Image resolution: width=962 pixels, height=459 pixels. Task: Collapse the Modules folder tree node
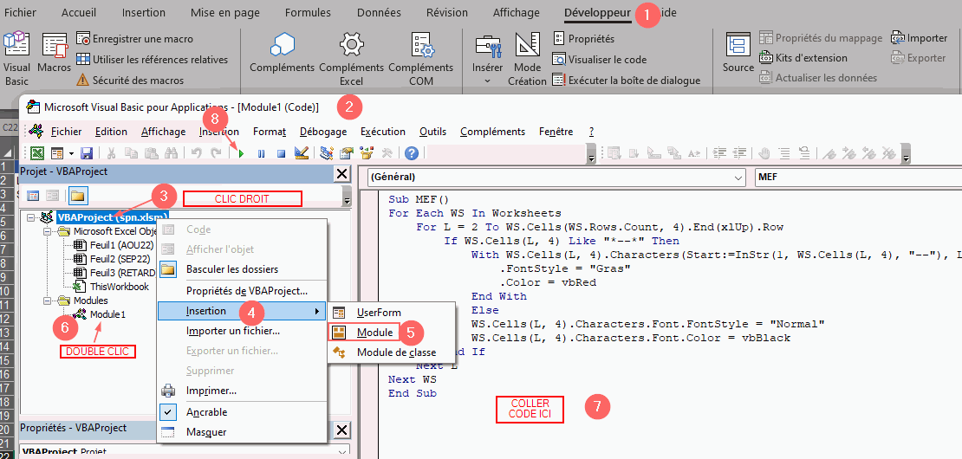pyautogui.click(x=50, y=301)
